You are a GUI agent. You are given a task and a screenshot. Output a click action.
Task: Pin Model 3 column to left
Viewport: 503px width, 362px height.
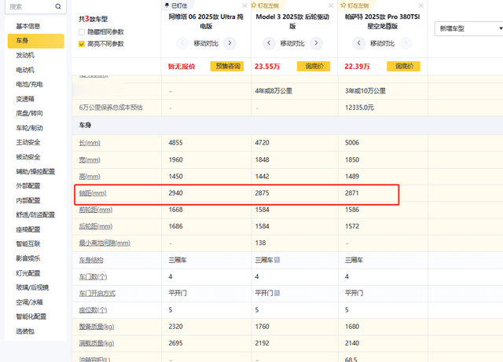253,5
